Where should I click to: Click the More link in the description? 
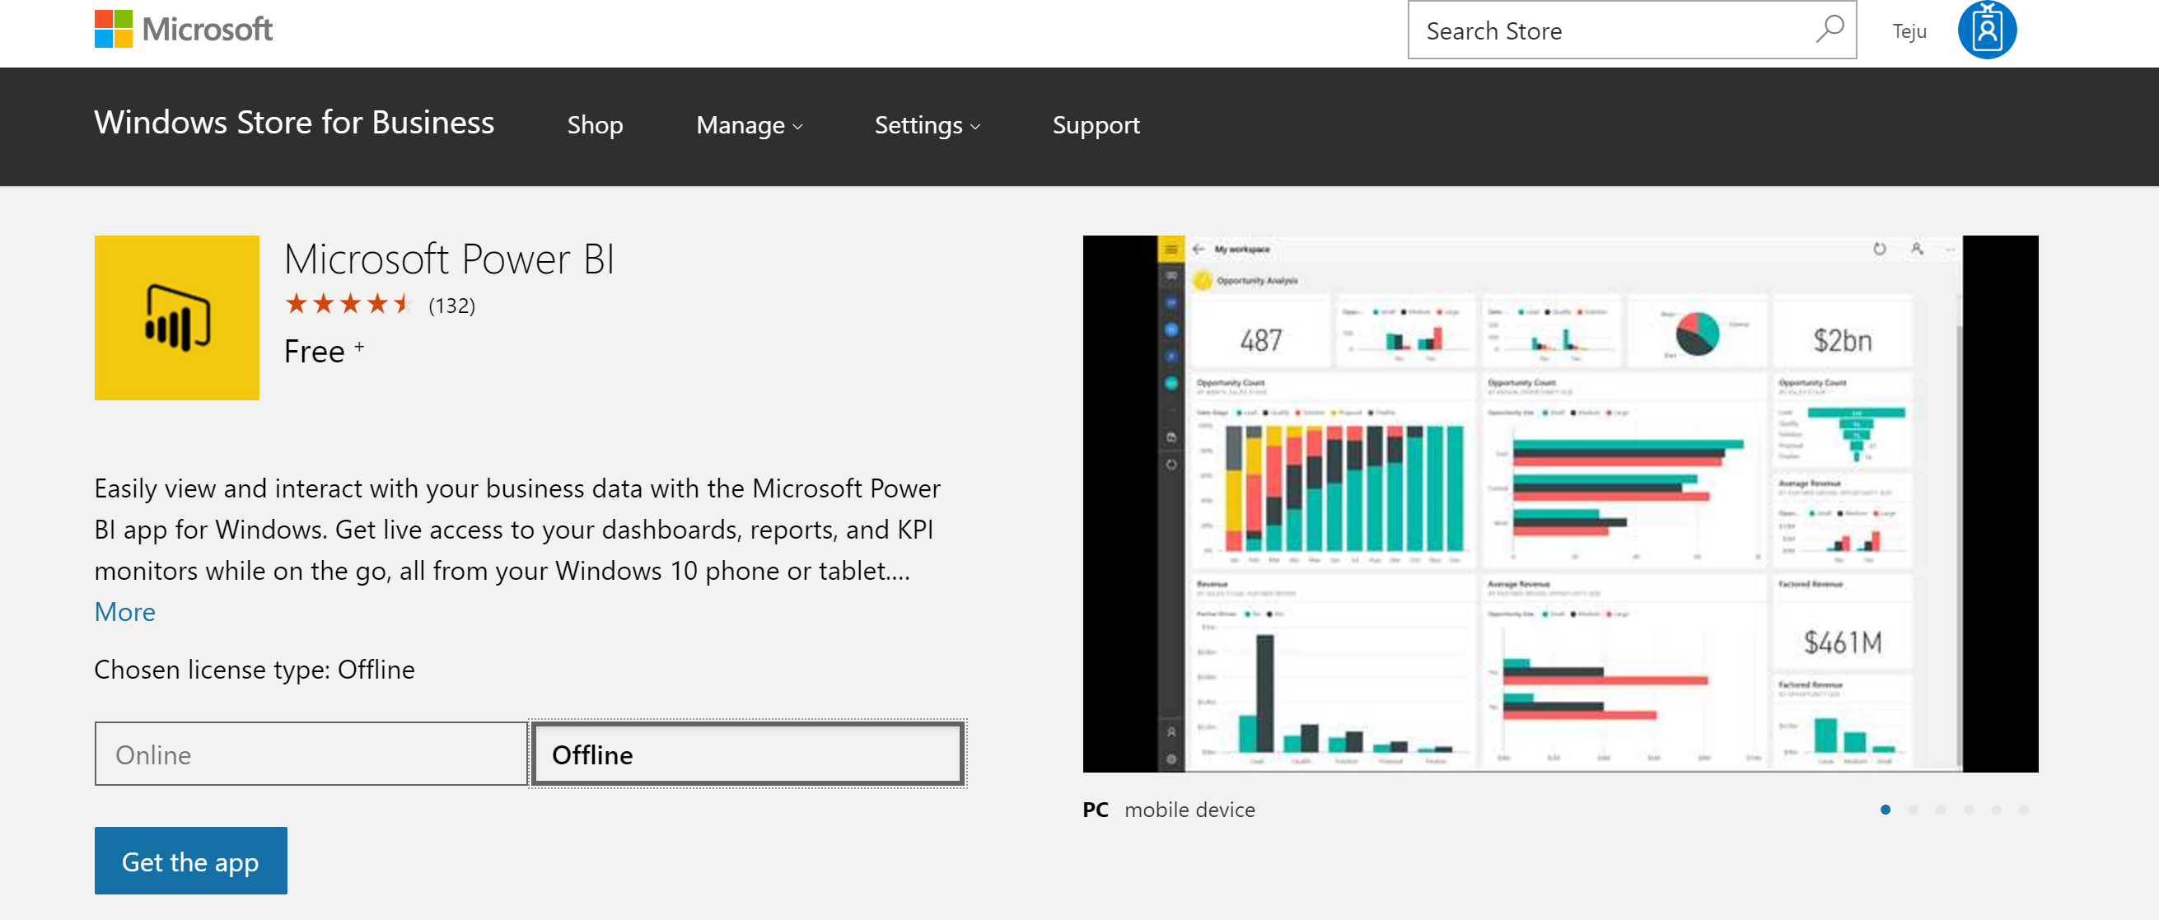pyautogui.click(x=125, y=612)
